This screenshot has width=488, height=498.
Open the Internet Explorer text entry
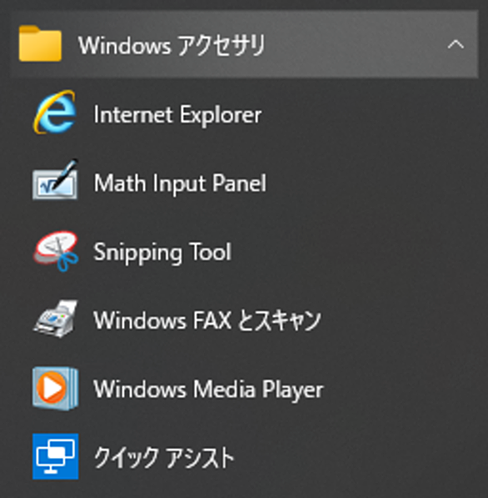point(177,114)
